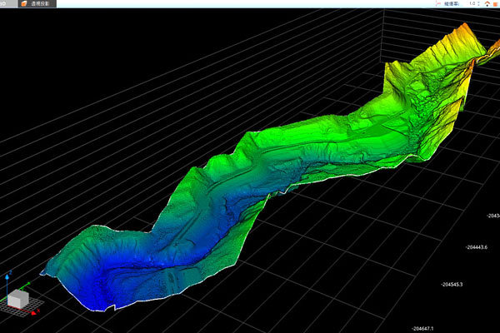This screenshot has width=500, height=333.
Task: Click the 3D tab at far left
Action: 4,4
